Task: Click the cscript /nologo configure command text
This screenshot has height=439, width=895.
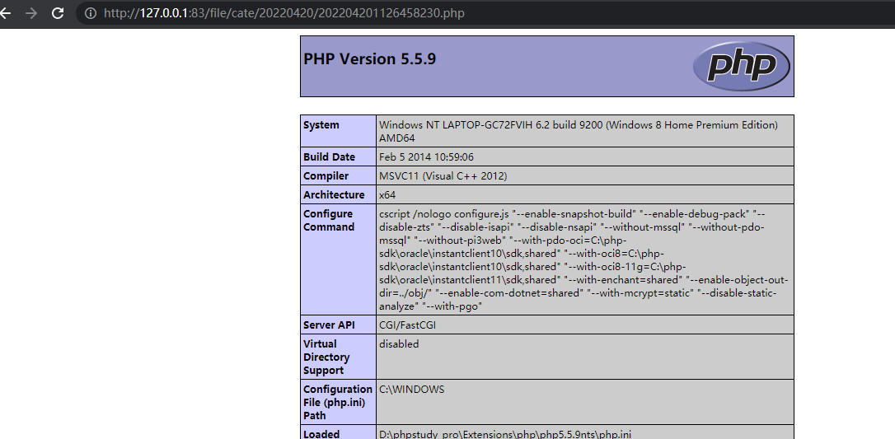Action: tap(584, 260)
